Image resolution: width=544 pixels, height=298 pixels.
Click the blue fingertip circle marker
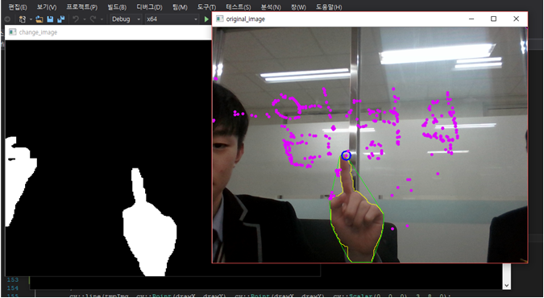point(346,155)
